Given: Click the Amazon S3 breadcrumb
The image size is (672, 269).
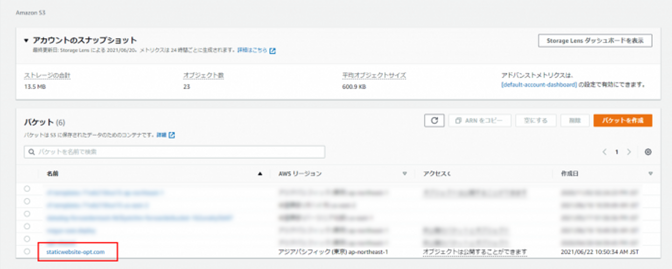Looking at the screenshot, I should click(30, 13).
